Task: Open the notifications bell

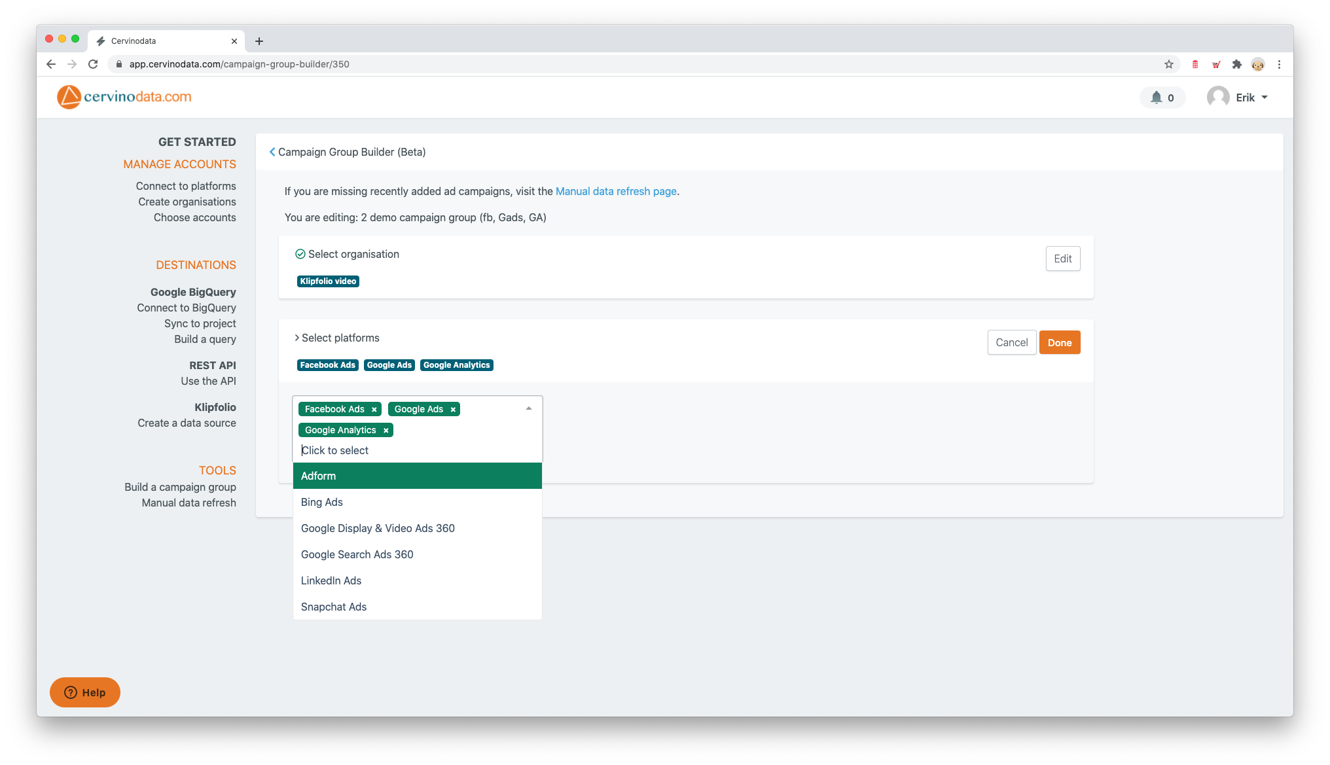Action: [x=1157, y=97]
